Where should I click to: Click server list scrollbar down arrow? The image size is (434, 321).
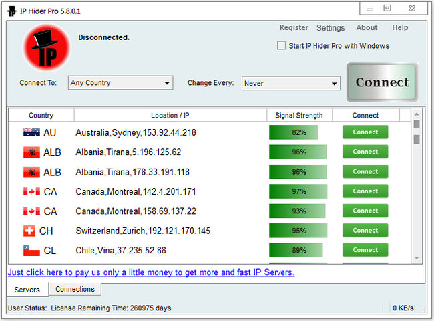click(x=417, y=258)
